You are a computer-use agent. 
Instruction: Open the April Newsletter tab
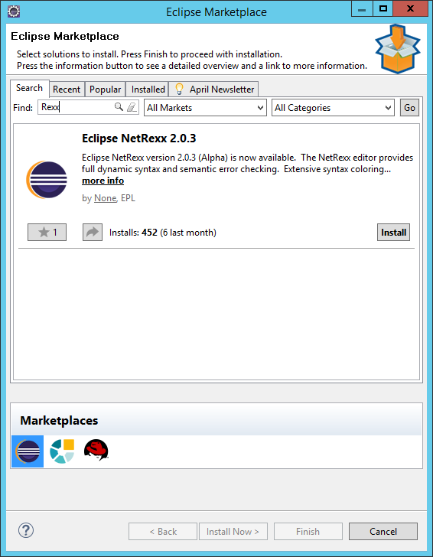click(x=213, y=90)
